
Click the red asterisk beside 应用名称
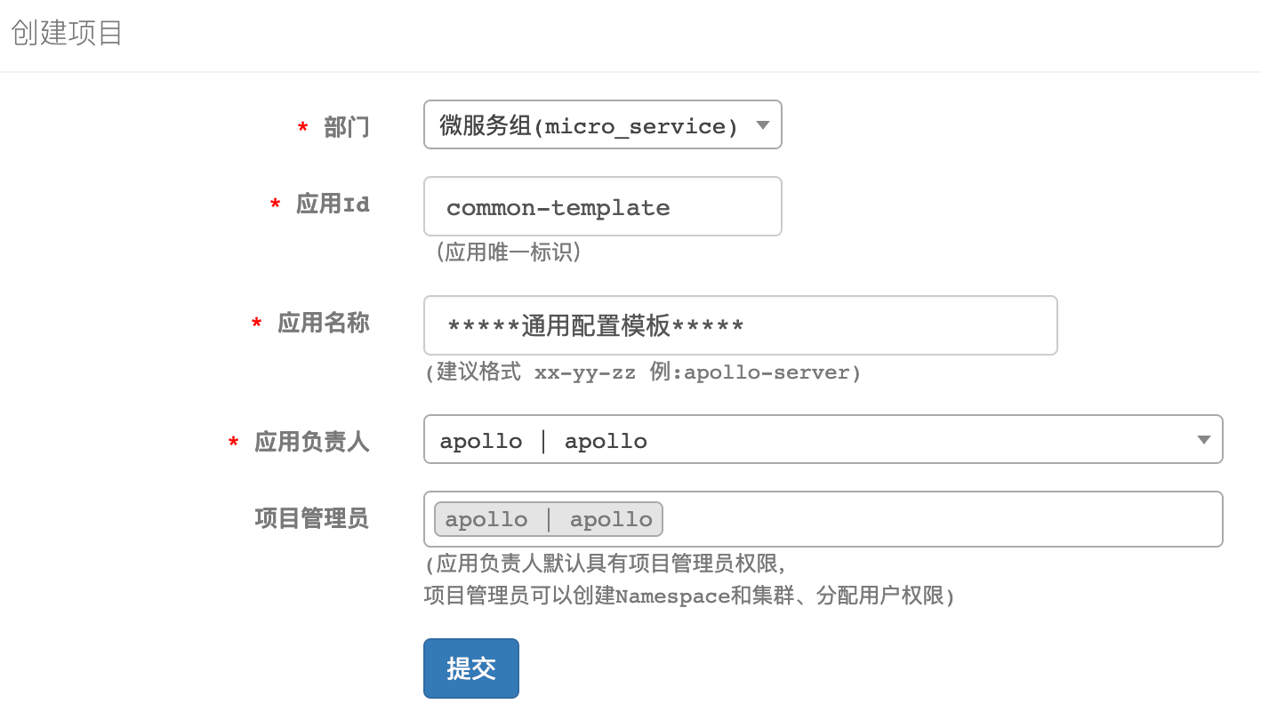click(256, 324)
